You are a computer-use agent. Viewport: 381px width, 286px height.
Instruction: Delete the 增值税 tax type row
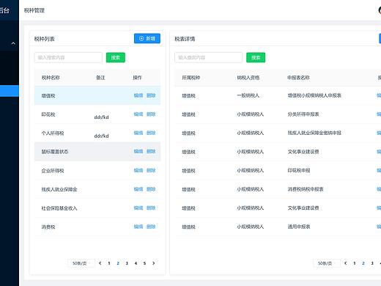(151, 95)
